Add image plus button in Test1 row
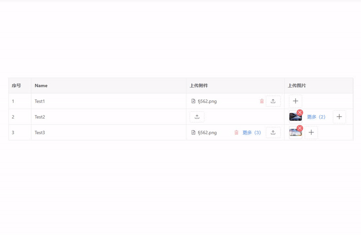 point(296,101)
